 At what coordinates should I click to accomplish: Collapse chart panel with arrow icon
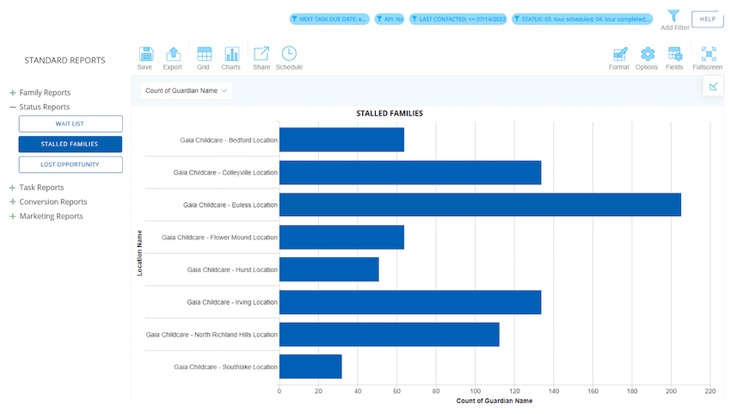(713, 86)
